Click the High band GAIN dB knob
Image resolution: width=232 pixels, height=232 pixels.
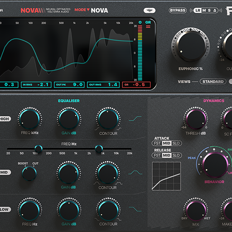[x=69, y=119]
